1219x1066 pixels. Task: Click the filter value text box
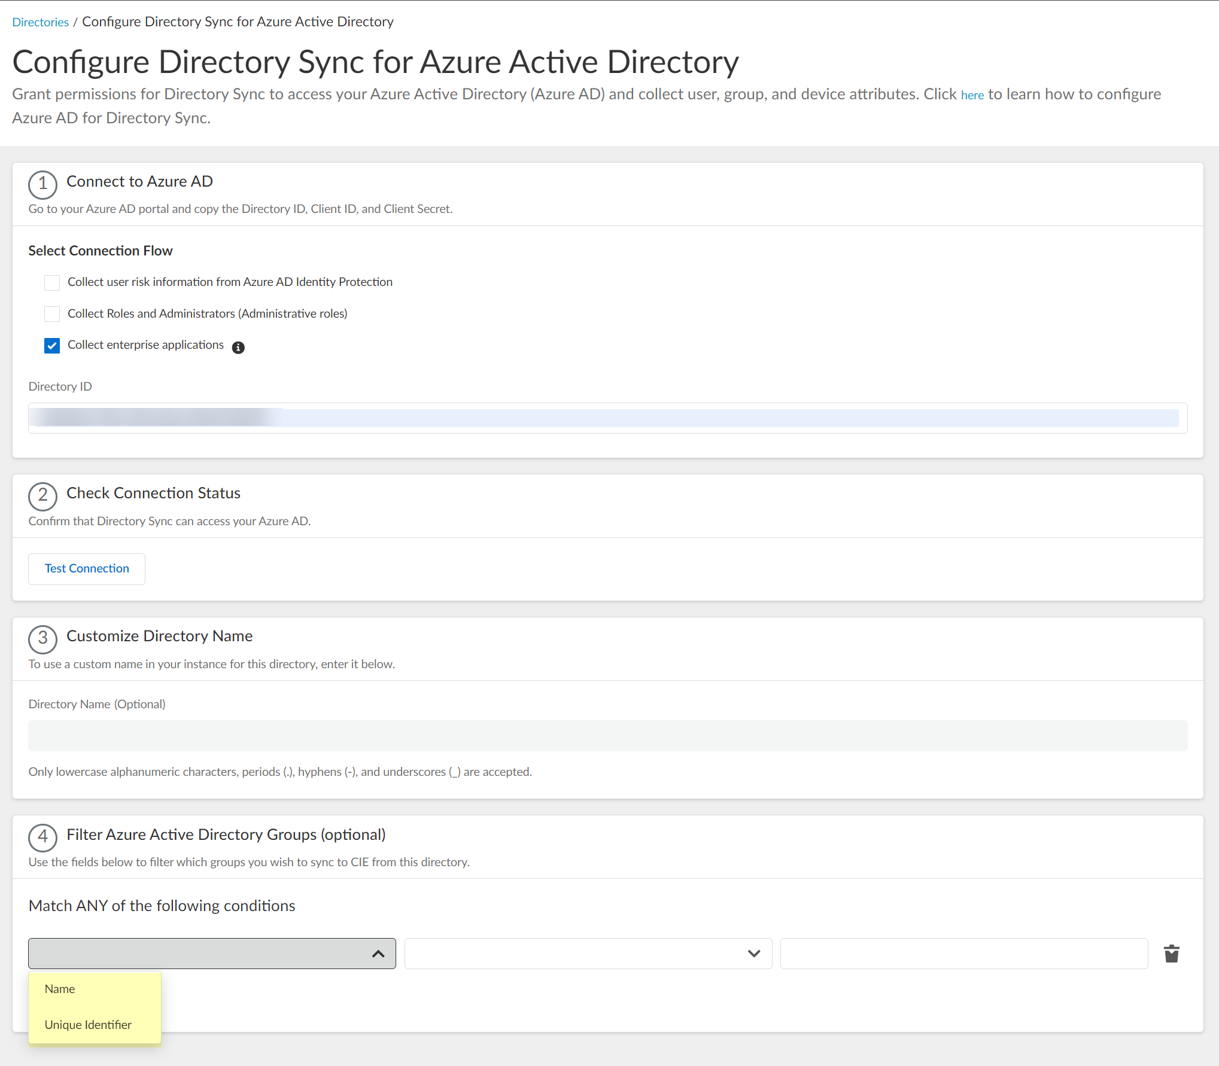[963, 954]
